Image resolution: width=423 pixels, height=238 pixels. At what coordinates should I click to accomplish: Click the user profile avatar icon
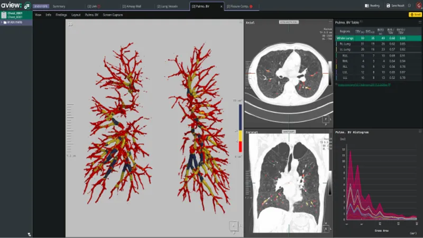click(418, 6)
